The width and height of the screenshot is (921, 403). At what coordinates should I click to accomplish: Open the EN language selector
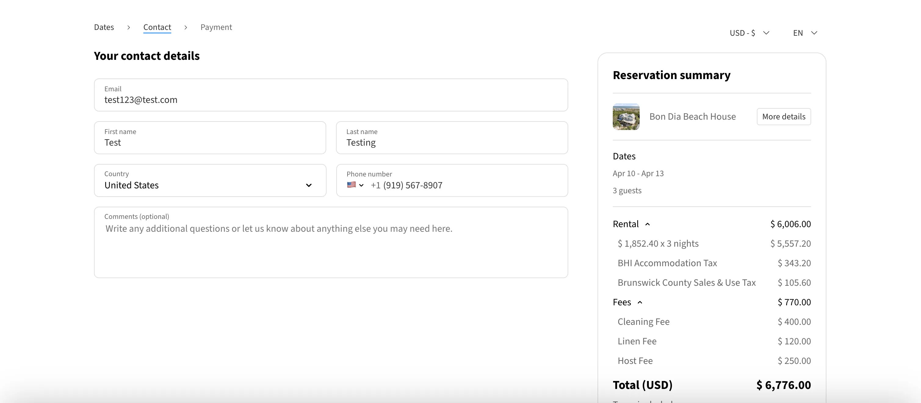click(804, 33)
